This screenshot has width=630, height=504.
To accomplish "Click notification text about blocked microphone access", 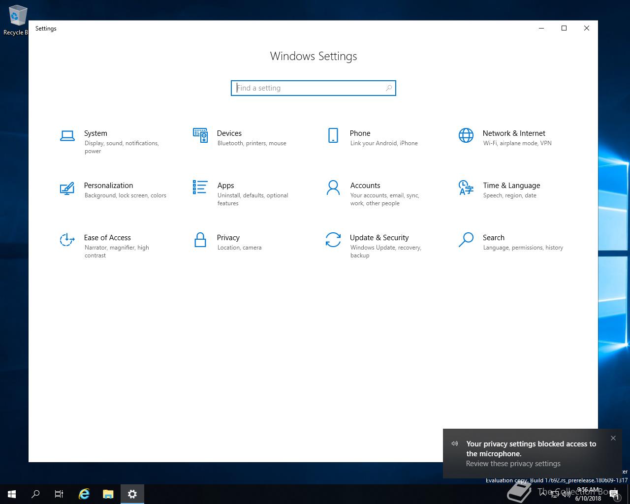I will [531, 449].
